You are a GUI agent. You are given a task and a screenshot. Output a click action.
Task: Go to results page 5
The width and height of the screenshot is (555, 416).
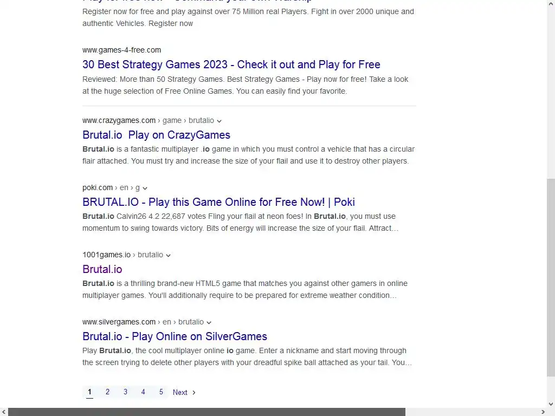[161, 392]
